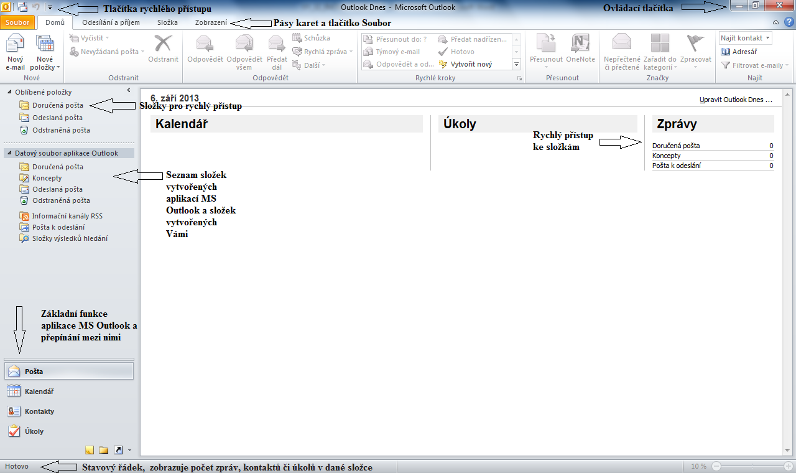Open the Další reply options dropdown
The width and height of the screenshot is (796, 473).
pos(309,65)
